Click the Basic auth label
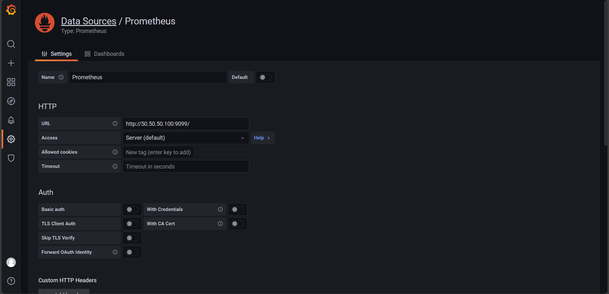This screenshot has height=294, width=609. point(53,209)
